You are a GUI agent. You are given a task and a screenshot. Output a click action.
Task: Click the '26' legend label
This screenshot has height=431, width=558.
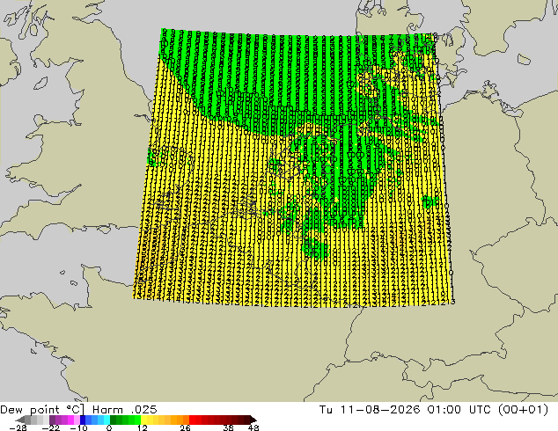(x=185, y=427)
